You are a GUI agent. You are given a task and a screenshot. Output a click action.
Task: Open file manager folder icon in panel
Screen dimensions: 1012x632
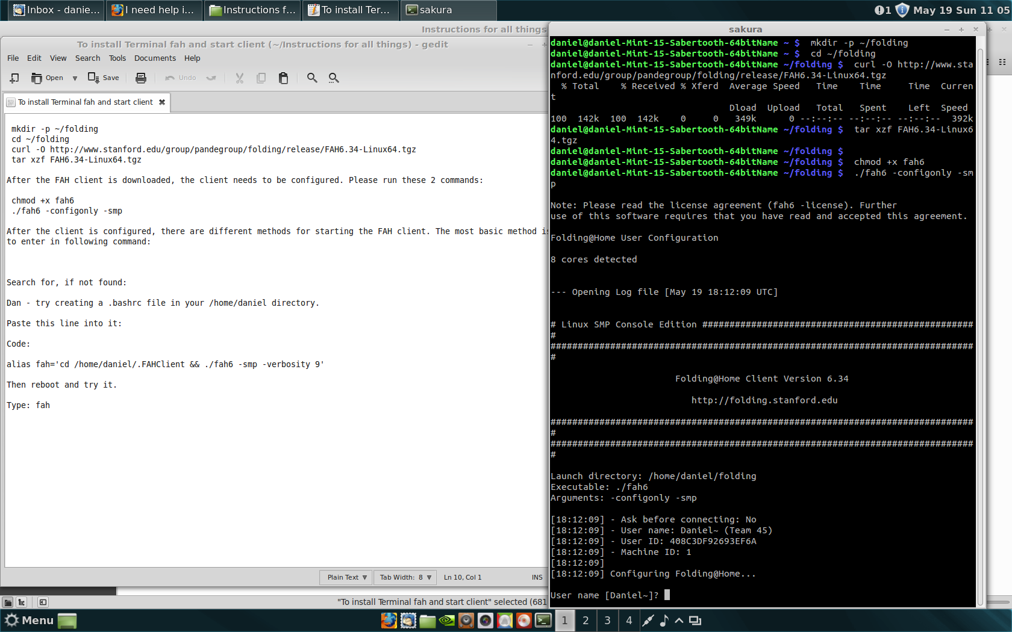coord(428,621)
